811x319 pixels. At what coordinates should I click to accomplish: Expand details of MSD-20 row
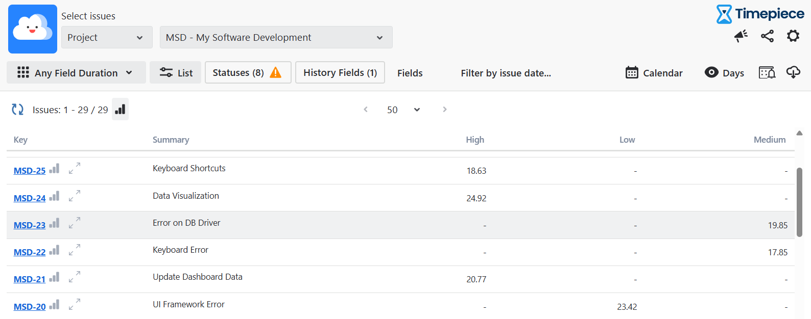(x=75, y=304)
